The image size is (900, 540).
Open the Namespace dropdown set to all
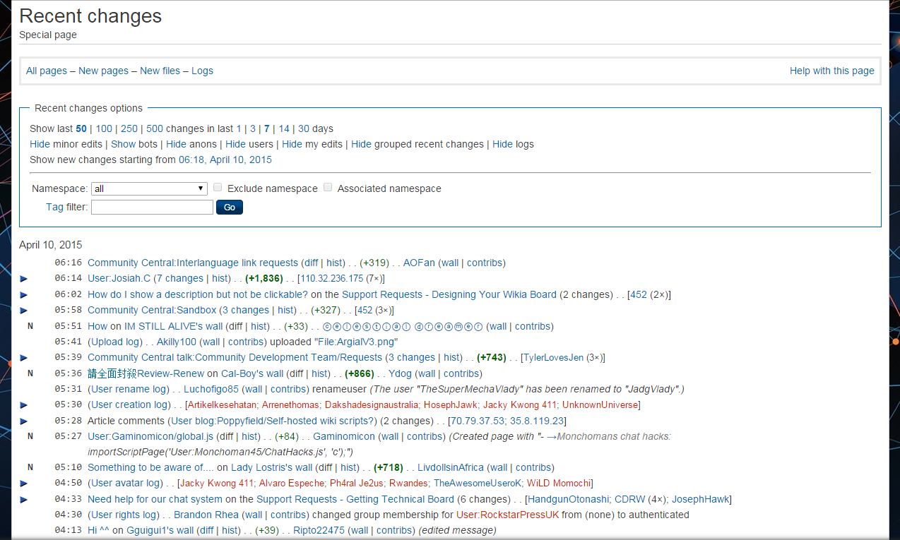tap(149, 188)
